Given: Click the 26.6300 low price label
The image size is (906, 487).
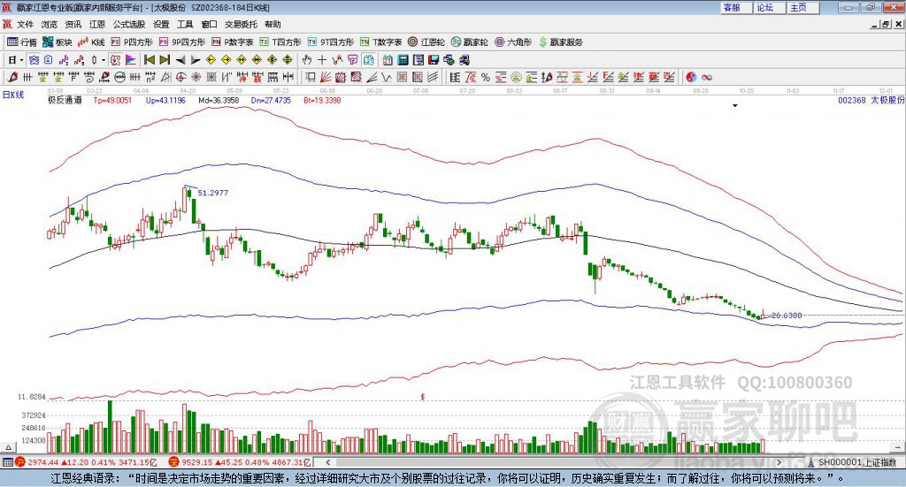Looking at the screenshot, I should [787, 316].
